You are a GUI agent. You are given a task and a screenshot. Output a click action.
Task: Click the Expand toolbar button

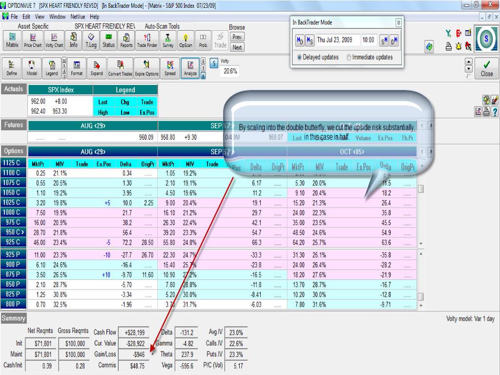pos(97,67)
